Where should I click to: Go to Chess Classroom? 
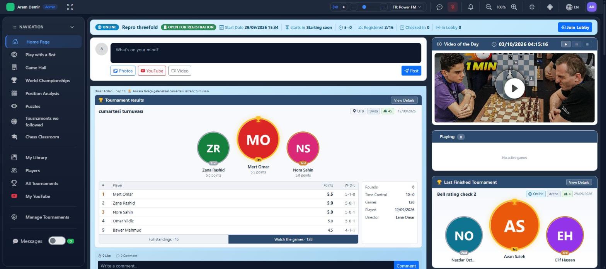[x=44, y=137]
